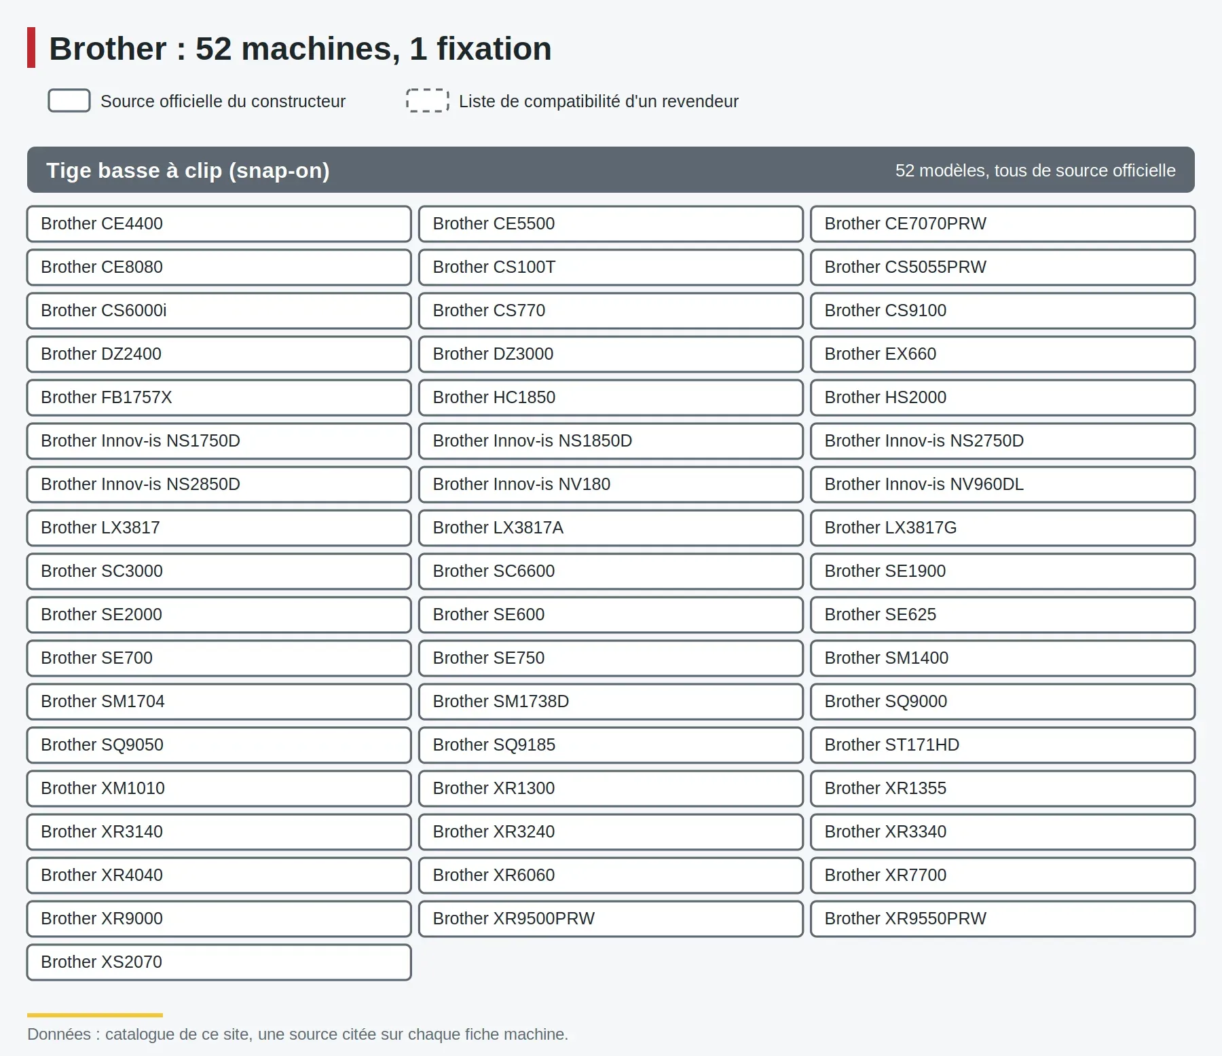This screenshot has width=1222, height=1056.
Task: Click the 'Tige basse à clip (snap-on)' header
Action: pyautogui.click(x=611, y=170)
